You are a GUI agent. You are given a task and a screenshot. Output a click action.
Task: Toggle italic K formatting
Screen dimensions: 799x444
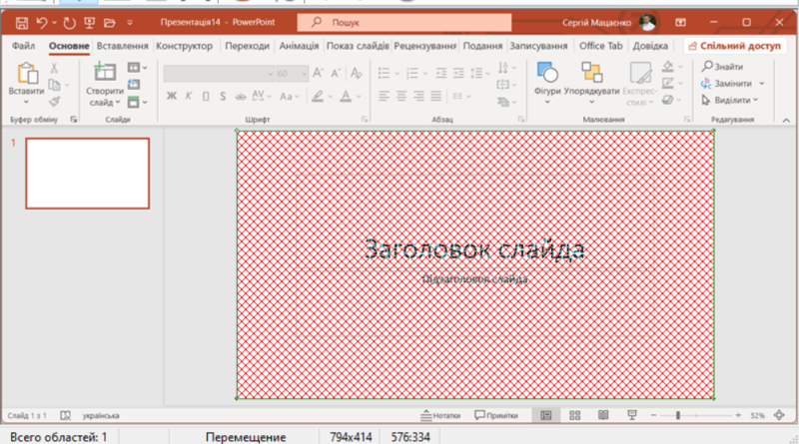pos(188,96)
